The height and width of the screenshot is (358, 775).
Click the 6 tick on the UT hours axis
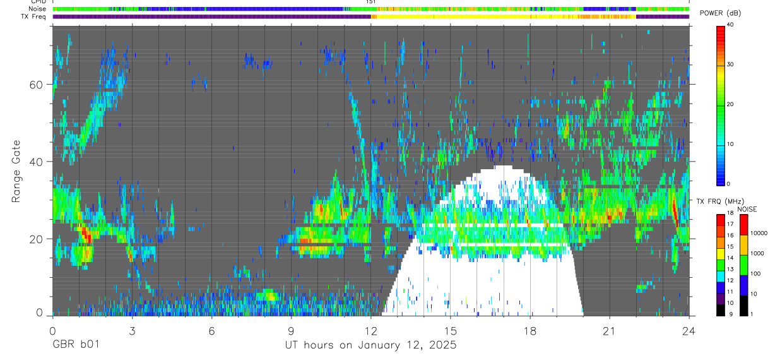[x=211, y=331]
